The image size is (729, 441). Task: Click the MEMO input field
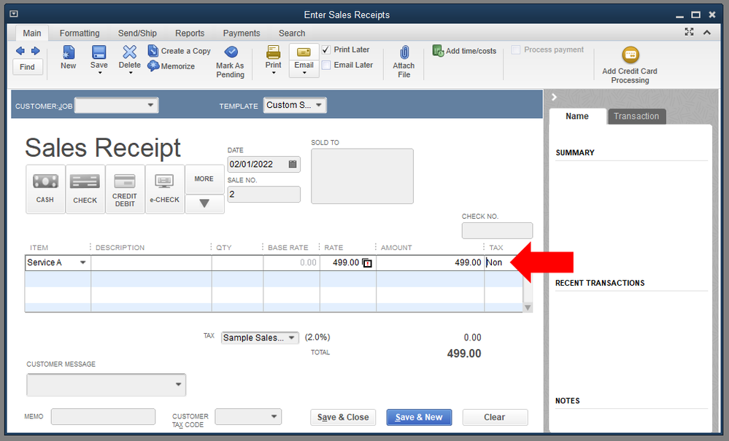tap(103, 416)
